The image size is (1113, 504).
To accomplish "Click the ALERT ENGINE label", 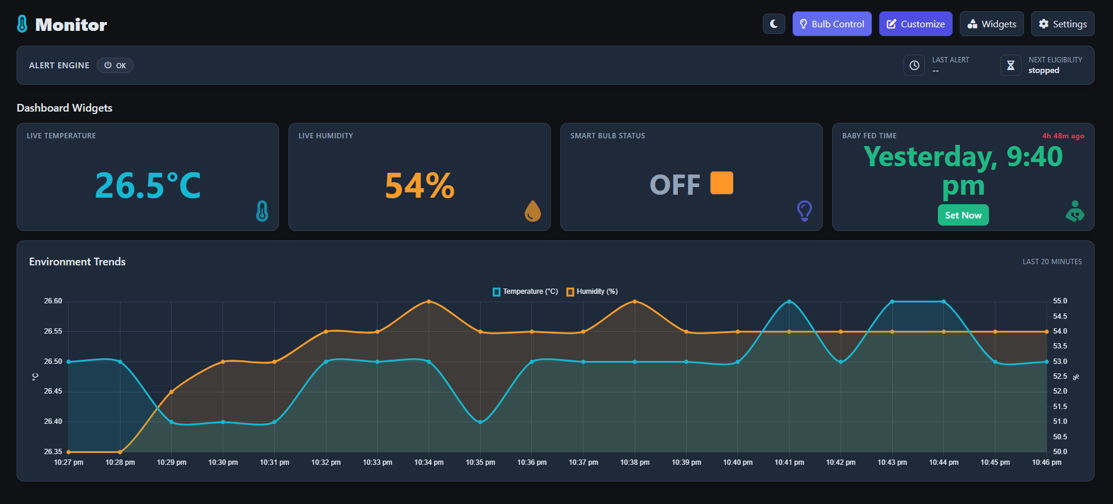I will coord(59,65).
